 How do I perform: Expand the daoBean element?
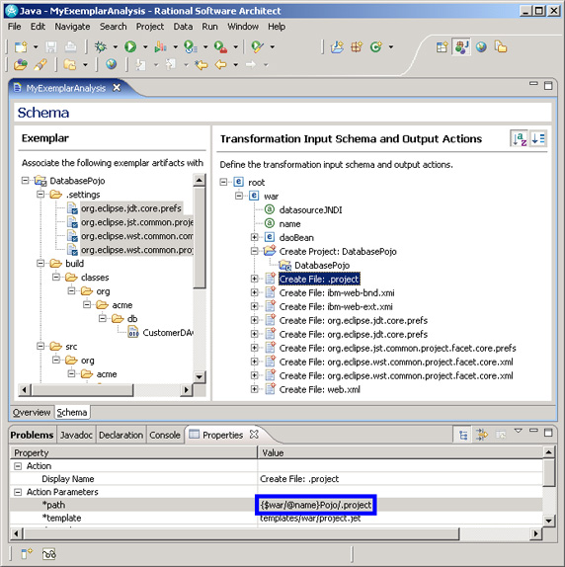[255, 237]
